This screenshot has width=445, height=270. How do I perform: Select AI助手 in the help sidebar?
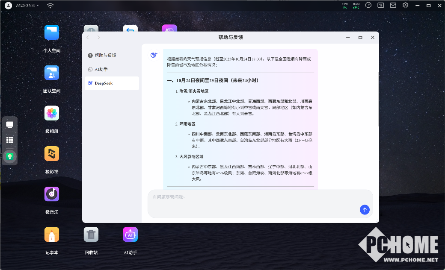tap(112, 69)
